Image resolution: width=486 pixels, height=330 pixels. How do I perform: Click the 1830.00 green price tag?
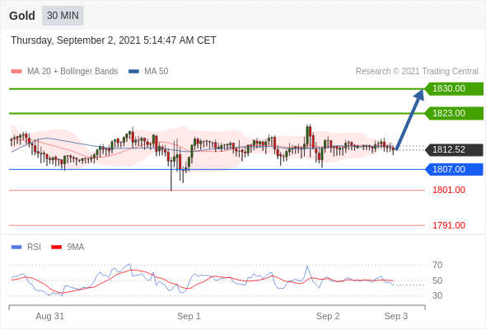tap(454, 89)
